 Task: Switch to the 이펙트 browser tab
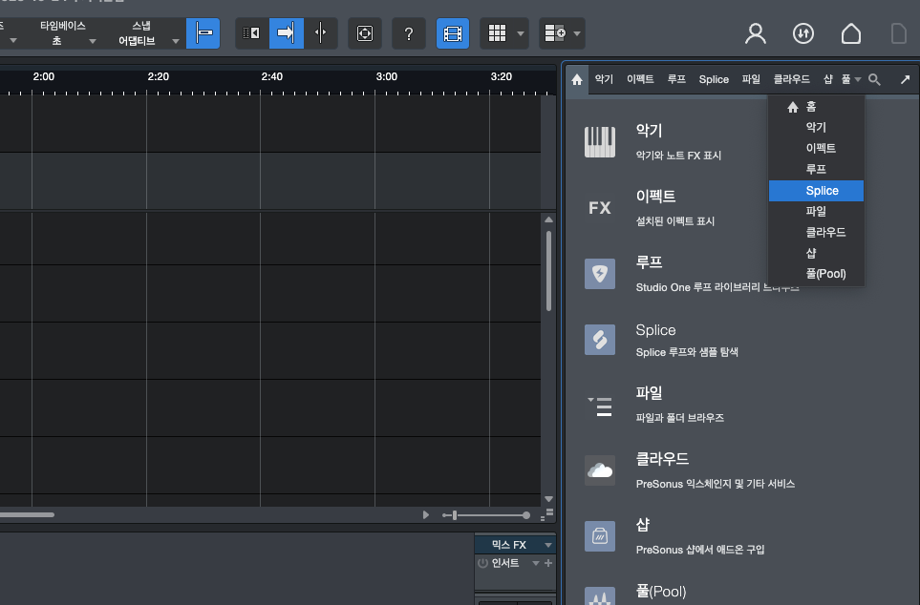click(640, 80)
